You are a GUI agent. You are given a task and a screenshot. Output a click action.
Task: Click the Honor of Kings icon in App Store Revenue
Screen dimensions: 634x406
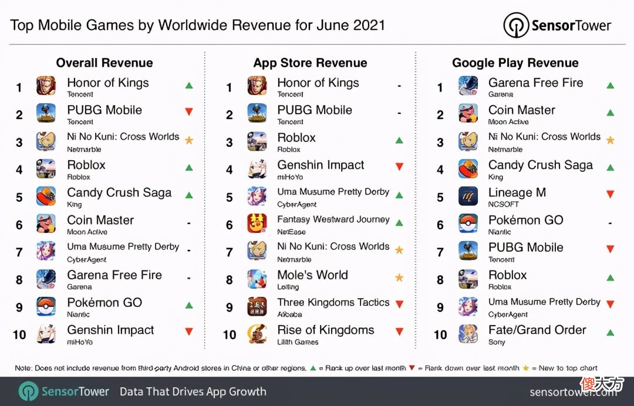coord(257,86)
